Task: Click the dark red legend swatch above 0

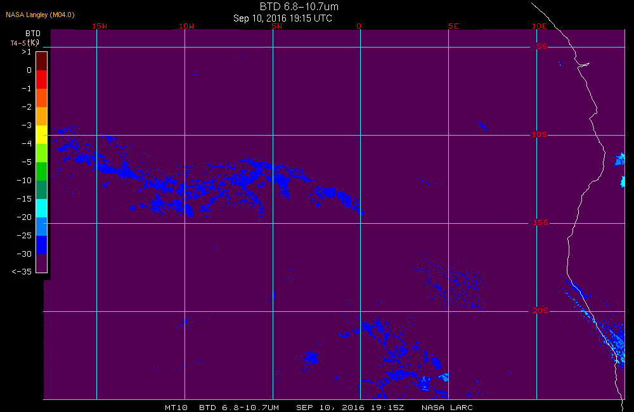Action: [x=42, y=61]
